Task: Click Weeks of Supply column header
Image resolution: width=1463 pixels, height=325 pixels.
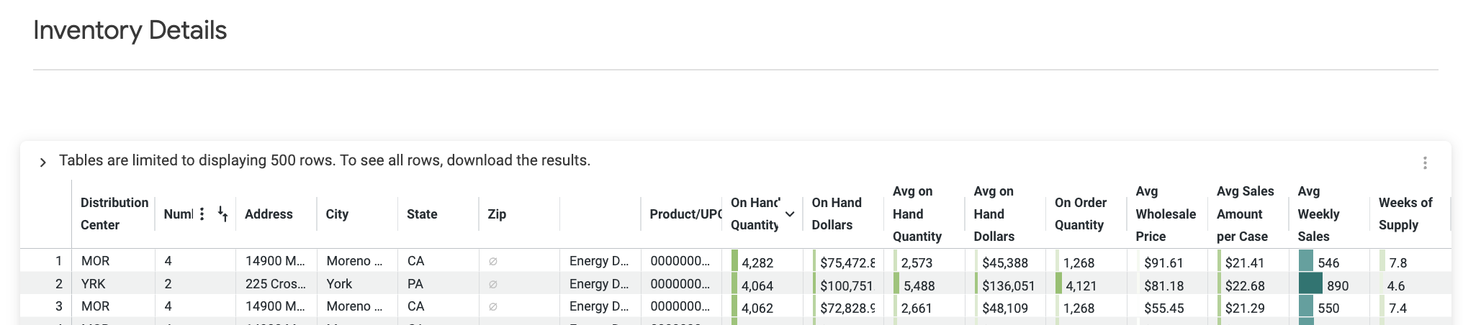Action: coord(1405,214)
